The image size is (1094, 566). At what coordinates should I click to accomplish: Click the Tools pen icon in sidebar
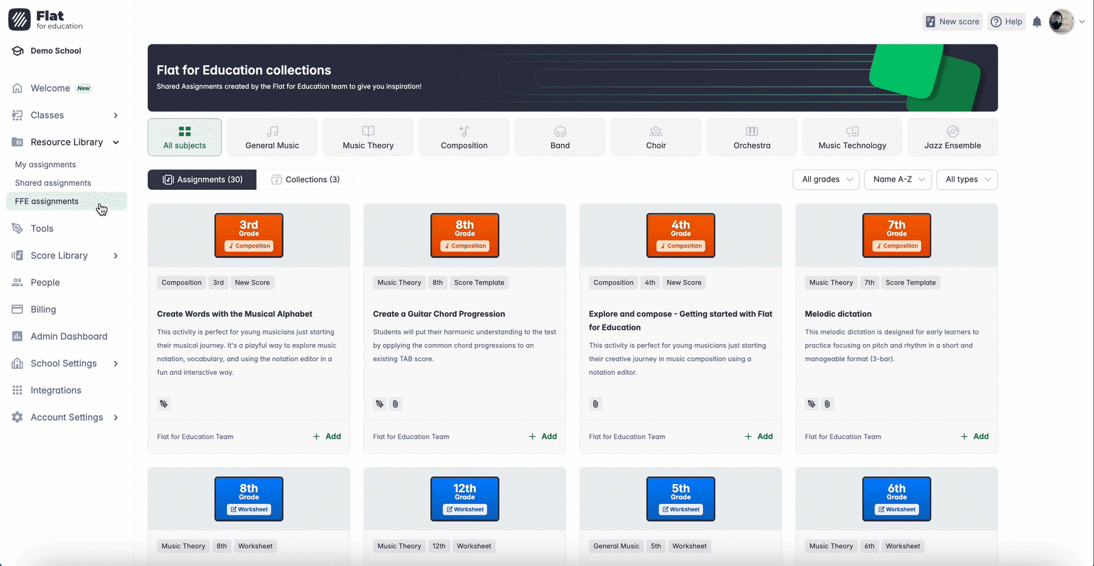click(17, 229)
